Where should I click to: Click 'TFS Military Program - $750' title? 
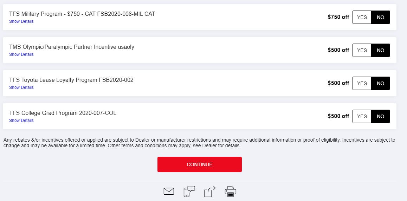click(82, 14)
